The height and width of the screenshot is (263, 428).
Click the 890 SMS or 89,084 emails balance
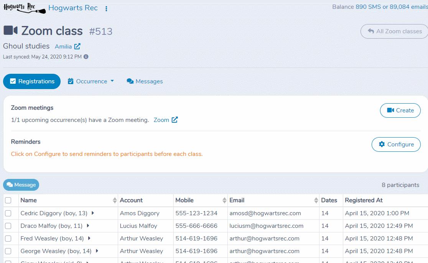point(392,7)
